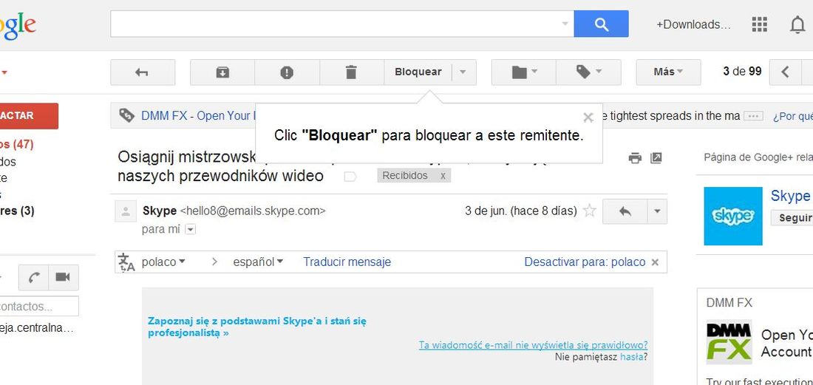Open source language polaco dropdown
The width and height of the screenshot is (813, 385).
coord(163,262)
